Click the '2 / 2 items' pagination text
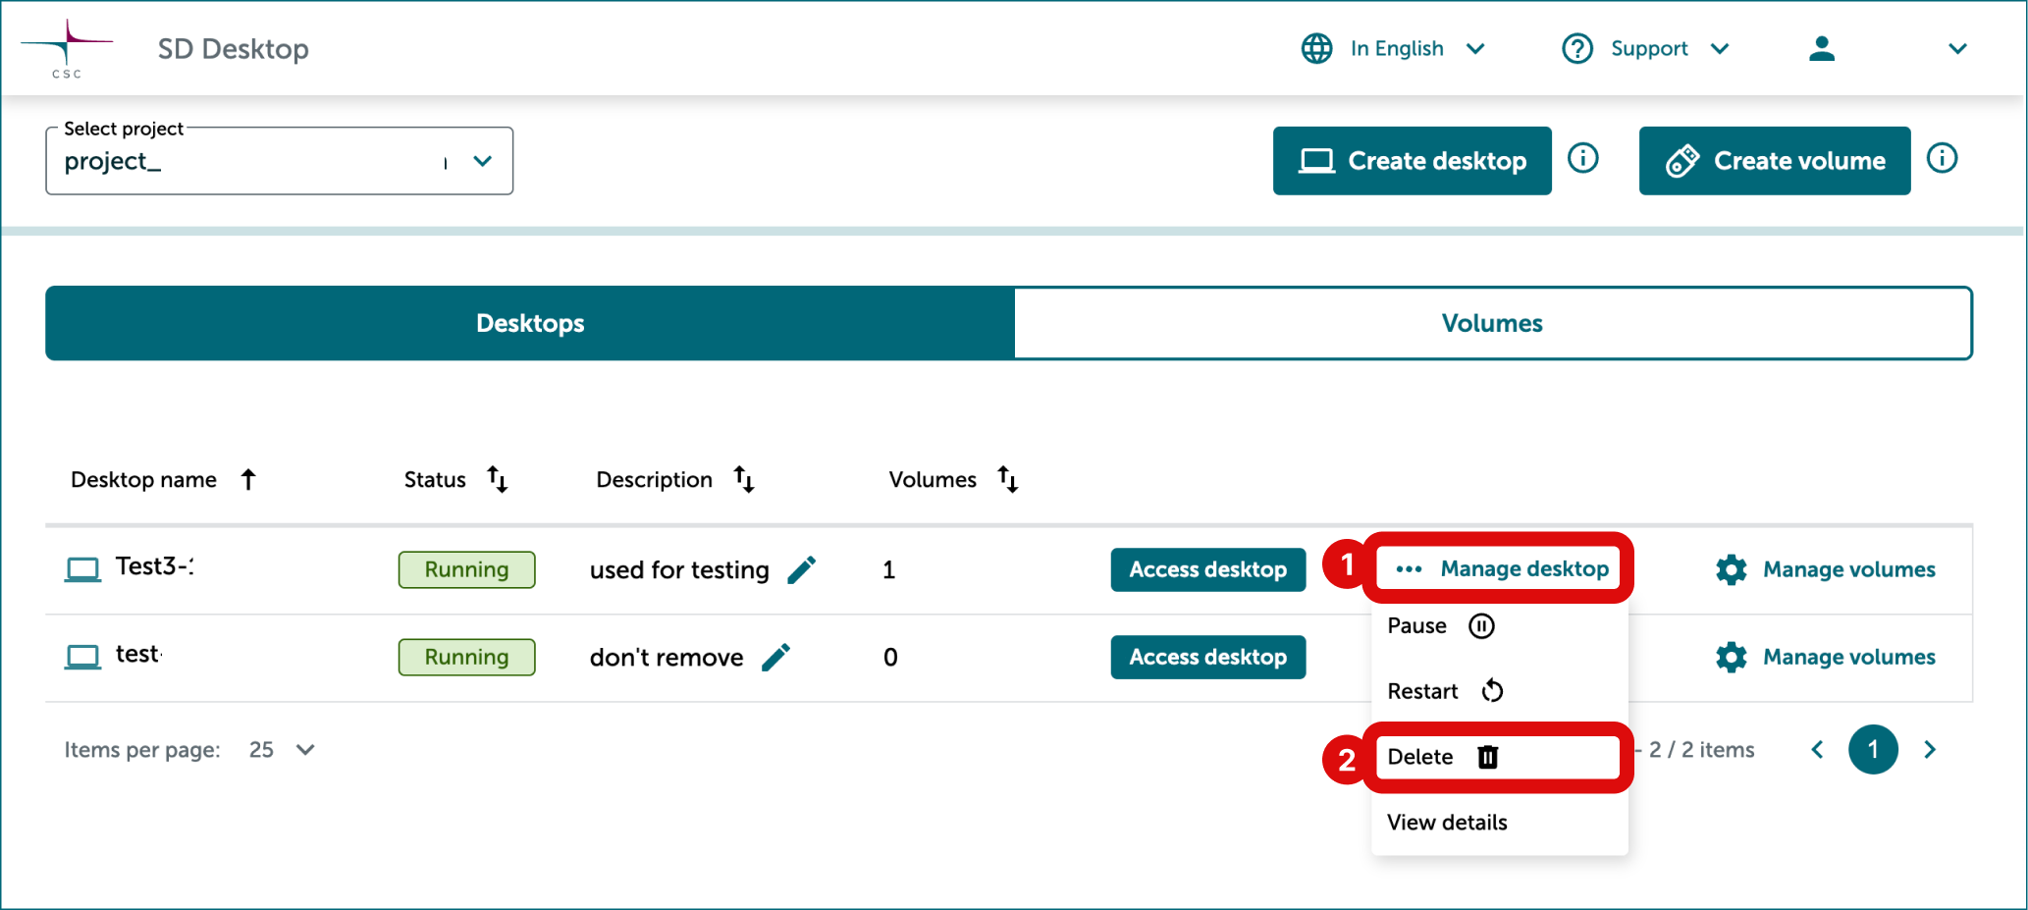2028x910 pixels. coord(1701,750)
